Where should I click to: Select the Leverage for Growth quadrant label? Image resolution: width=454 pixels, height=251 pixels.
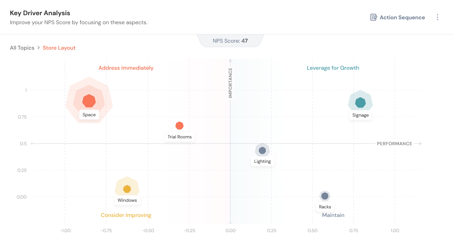point(333,68)
